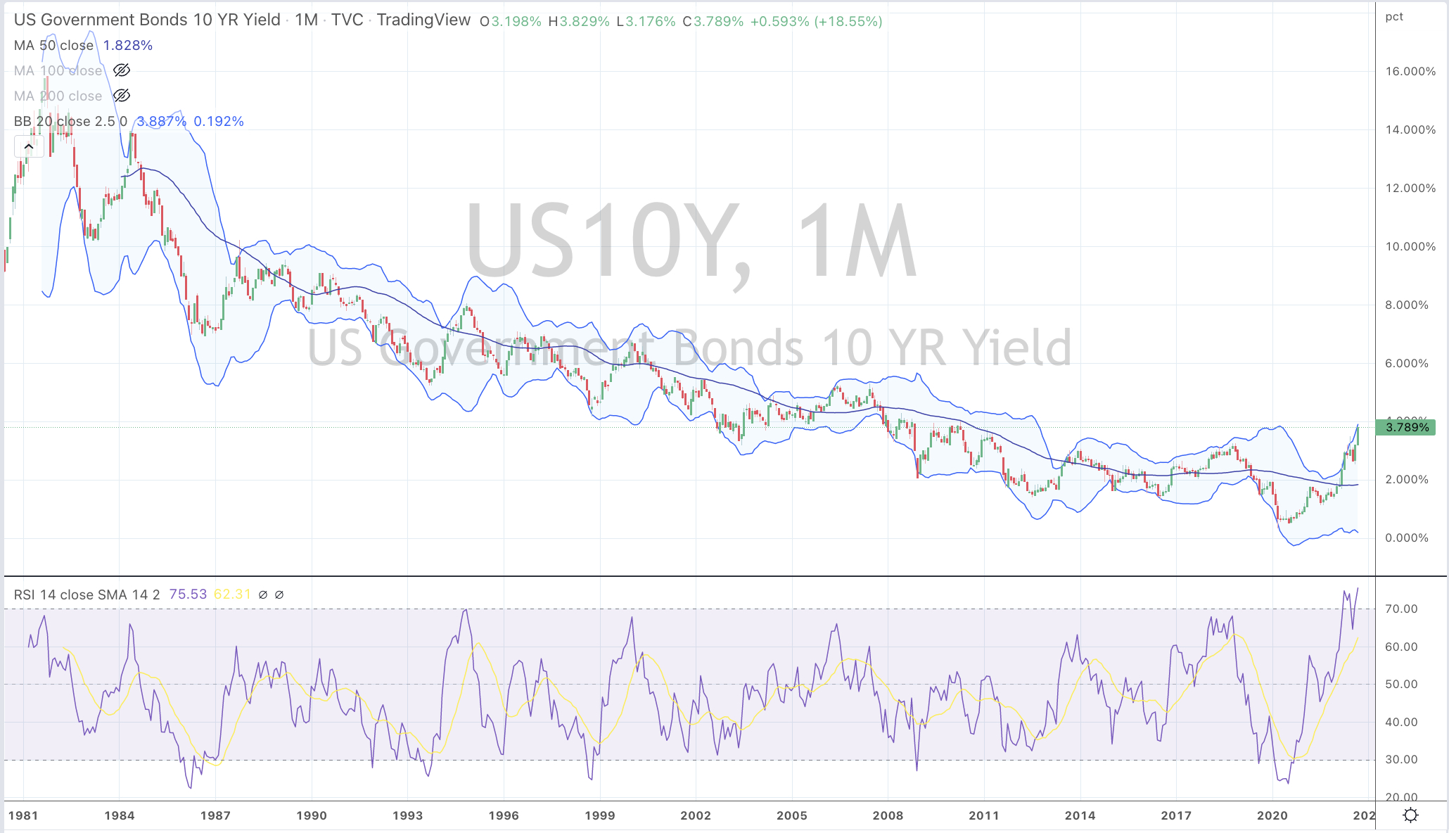Click the 2008 time axis marker

(x=888, y=815)
